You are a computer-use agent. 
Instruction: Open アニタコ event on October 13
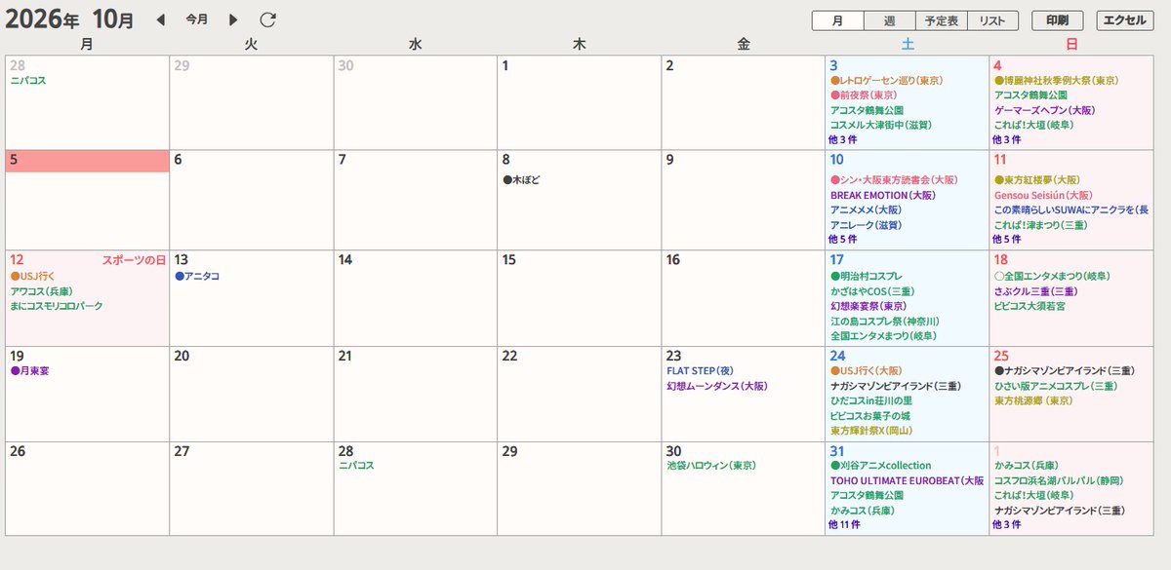click(196, 276)
